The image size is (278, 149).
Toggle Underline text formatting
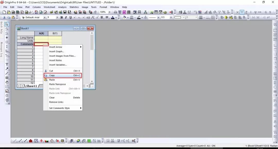70,17
